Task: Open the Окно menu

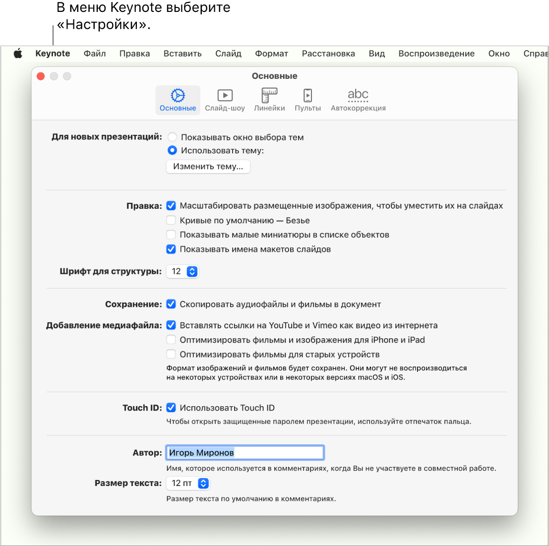Action: (499, 54)
